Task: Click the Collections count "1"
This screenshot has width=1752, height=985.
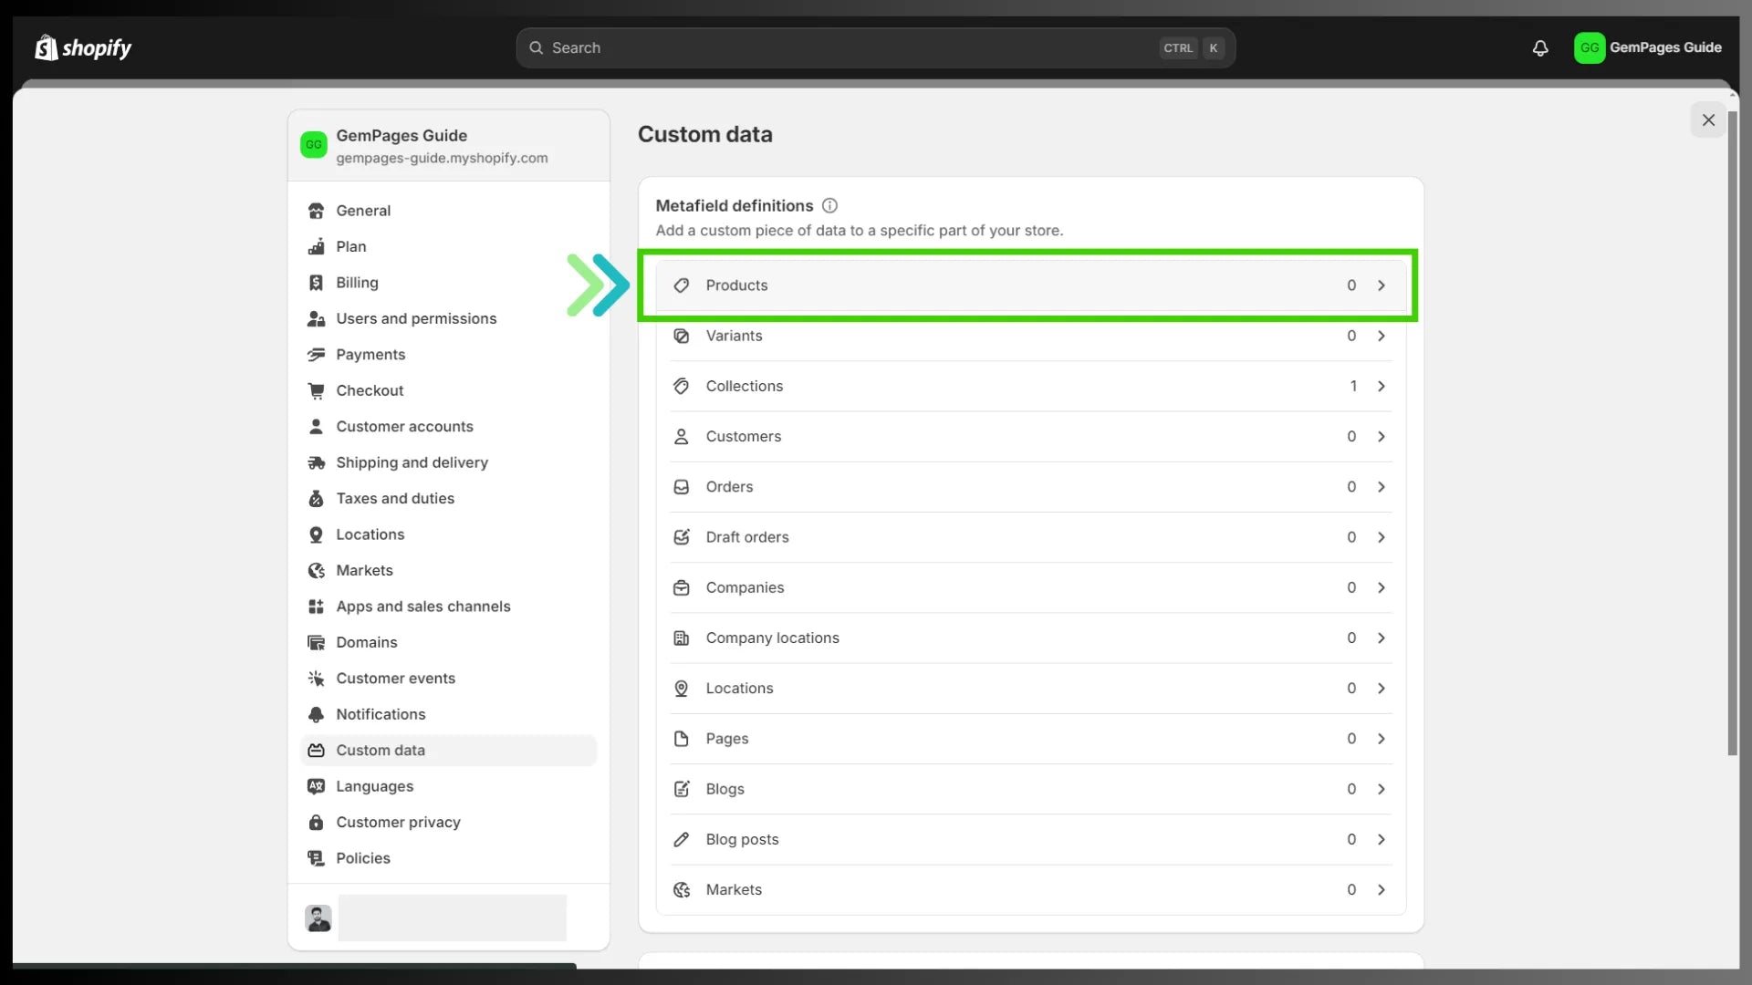Action: pyautogui.click(x=1353, y=386)
